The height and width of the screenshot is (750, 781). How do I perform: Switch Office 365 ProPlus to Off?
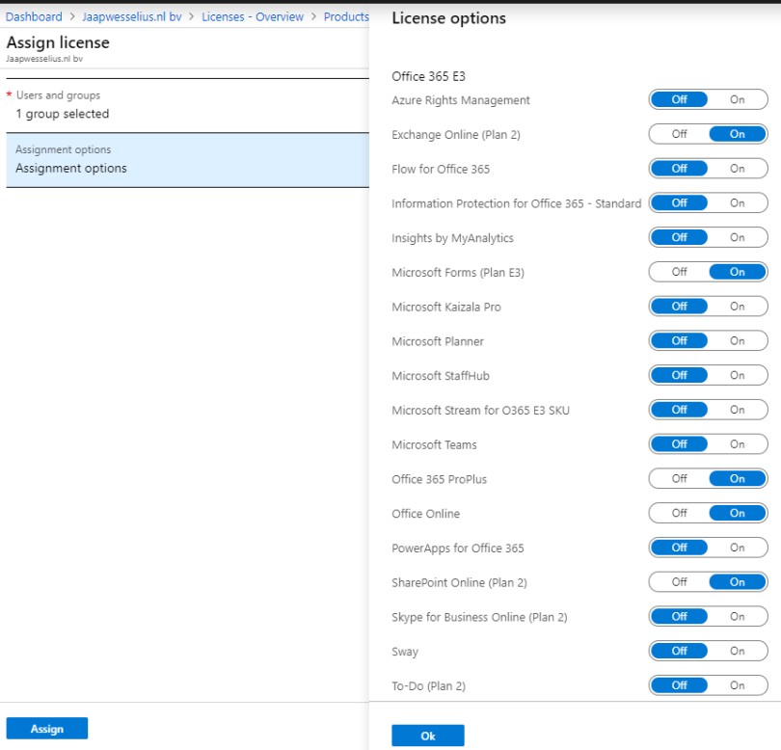click(x=680, y=478)
